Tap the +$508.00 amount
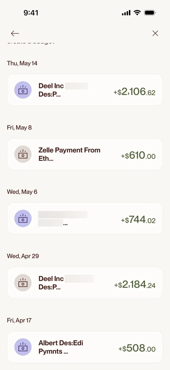 click(x=137, y=349)
